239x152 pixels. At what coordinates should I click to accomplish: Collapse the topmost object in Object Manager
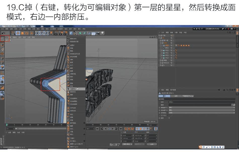(x=159, y=35)
